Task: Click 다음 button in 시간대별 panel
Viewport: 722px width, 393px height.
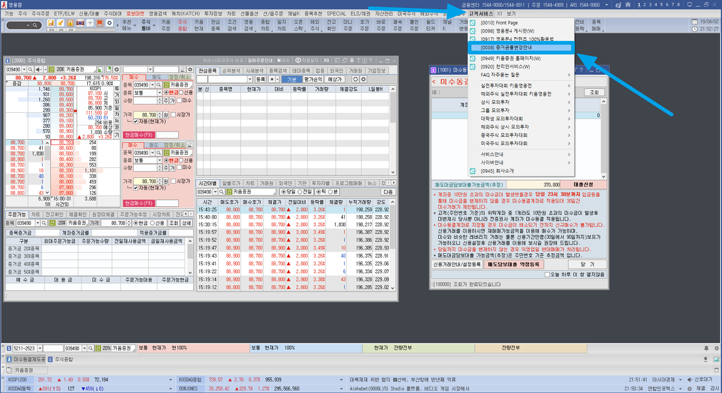Action: tap(388, 192)
